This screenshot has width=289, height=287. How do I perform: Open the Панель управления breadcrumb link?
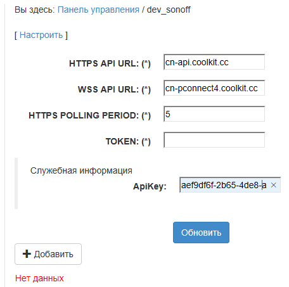click(98, 10)
